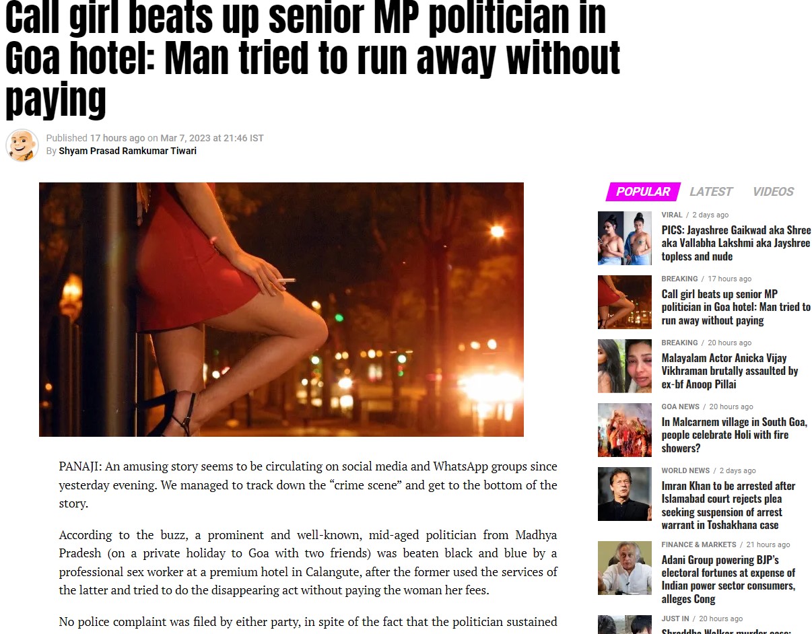The height and width of the screenshot is (634, 812).
Task: Open the Malcarnem village Holi article
Action: (734, 435)
